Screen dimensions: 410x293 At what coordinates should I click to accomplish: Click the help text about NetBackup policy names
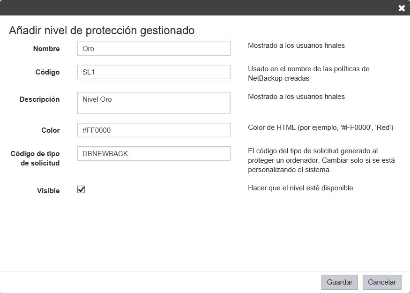[x=308, y=74]
